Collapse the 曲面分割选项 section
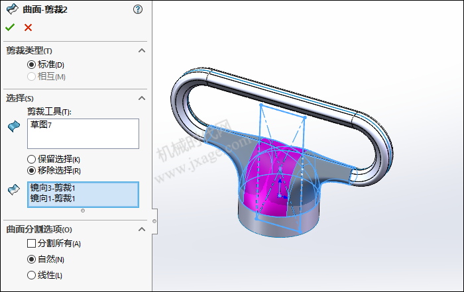The image size is (464, 292). 142,229
